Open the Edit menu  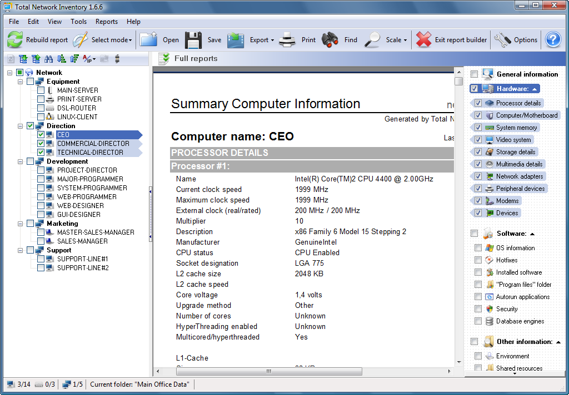(33, 22)
